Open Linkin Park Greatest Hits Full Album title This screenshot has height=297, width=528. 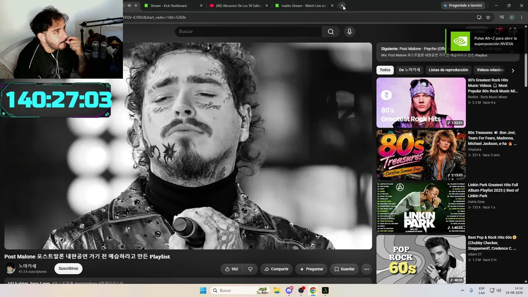(x=493, y=191)
